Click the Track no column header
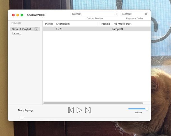171x136 pixels. pos(105,24)
